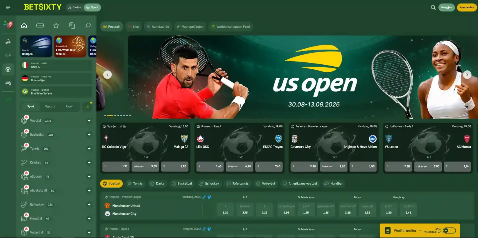Click Manchester City team crest
This screenshot has height=238, width=478.
(107, 214)
